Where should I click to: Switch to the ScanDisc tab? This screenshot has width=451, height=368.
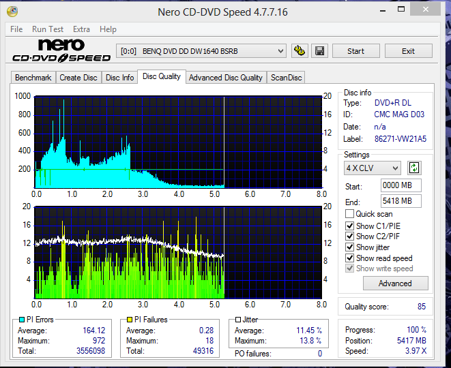[x=286, y=78]
